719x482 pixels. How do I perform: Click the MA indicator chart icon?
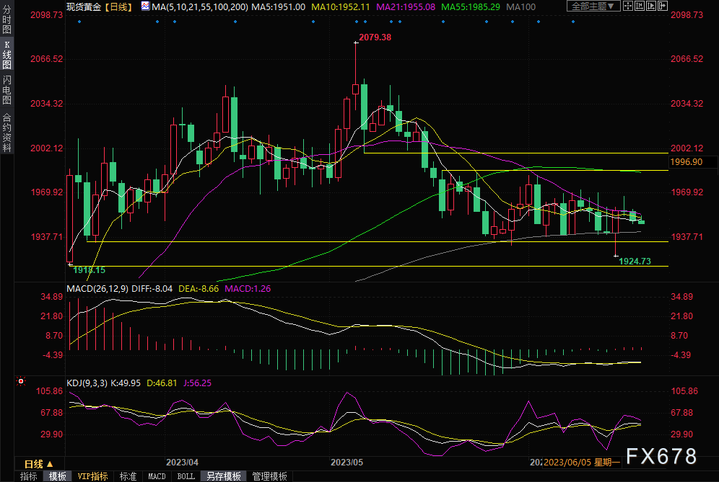[x=145, y=6]
